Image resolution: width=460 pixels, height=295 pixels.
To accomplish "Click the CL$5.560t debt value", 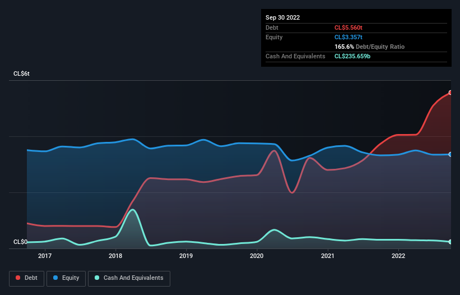I will pyautogui.click(x=349, y=27).
